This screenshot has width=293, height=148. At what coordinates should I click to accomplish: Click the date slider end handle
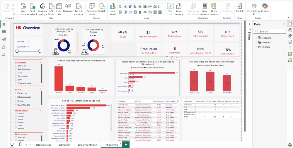pyautogui.click(x=40, y=51)
